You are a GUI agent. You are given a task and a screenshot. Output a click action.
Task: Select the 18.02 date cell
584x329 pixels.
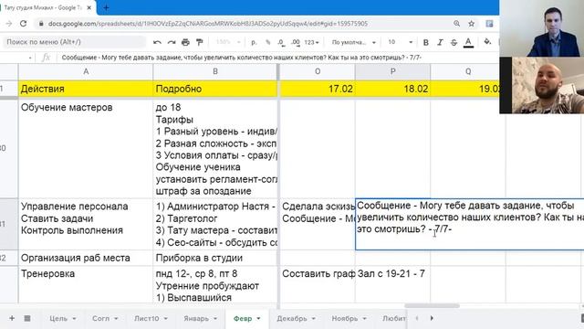(x=392, y=89)
